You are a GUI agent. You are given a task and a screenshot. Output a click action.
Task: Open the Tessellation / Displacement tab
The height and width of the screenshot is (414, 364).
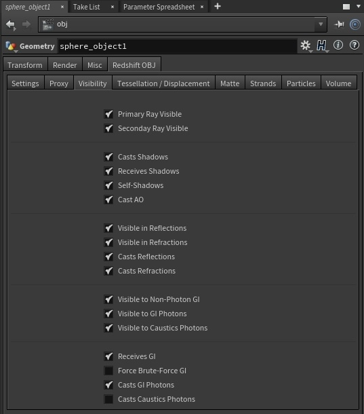[163, 83]
